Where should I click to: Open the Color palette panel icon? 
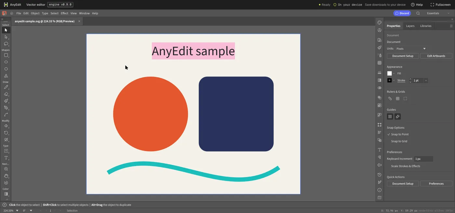[x=379, y=22]
